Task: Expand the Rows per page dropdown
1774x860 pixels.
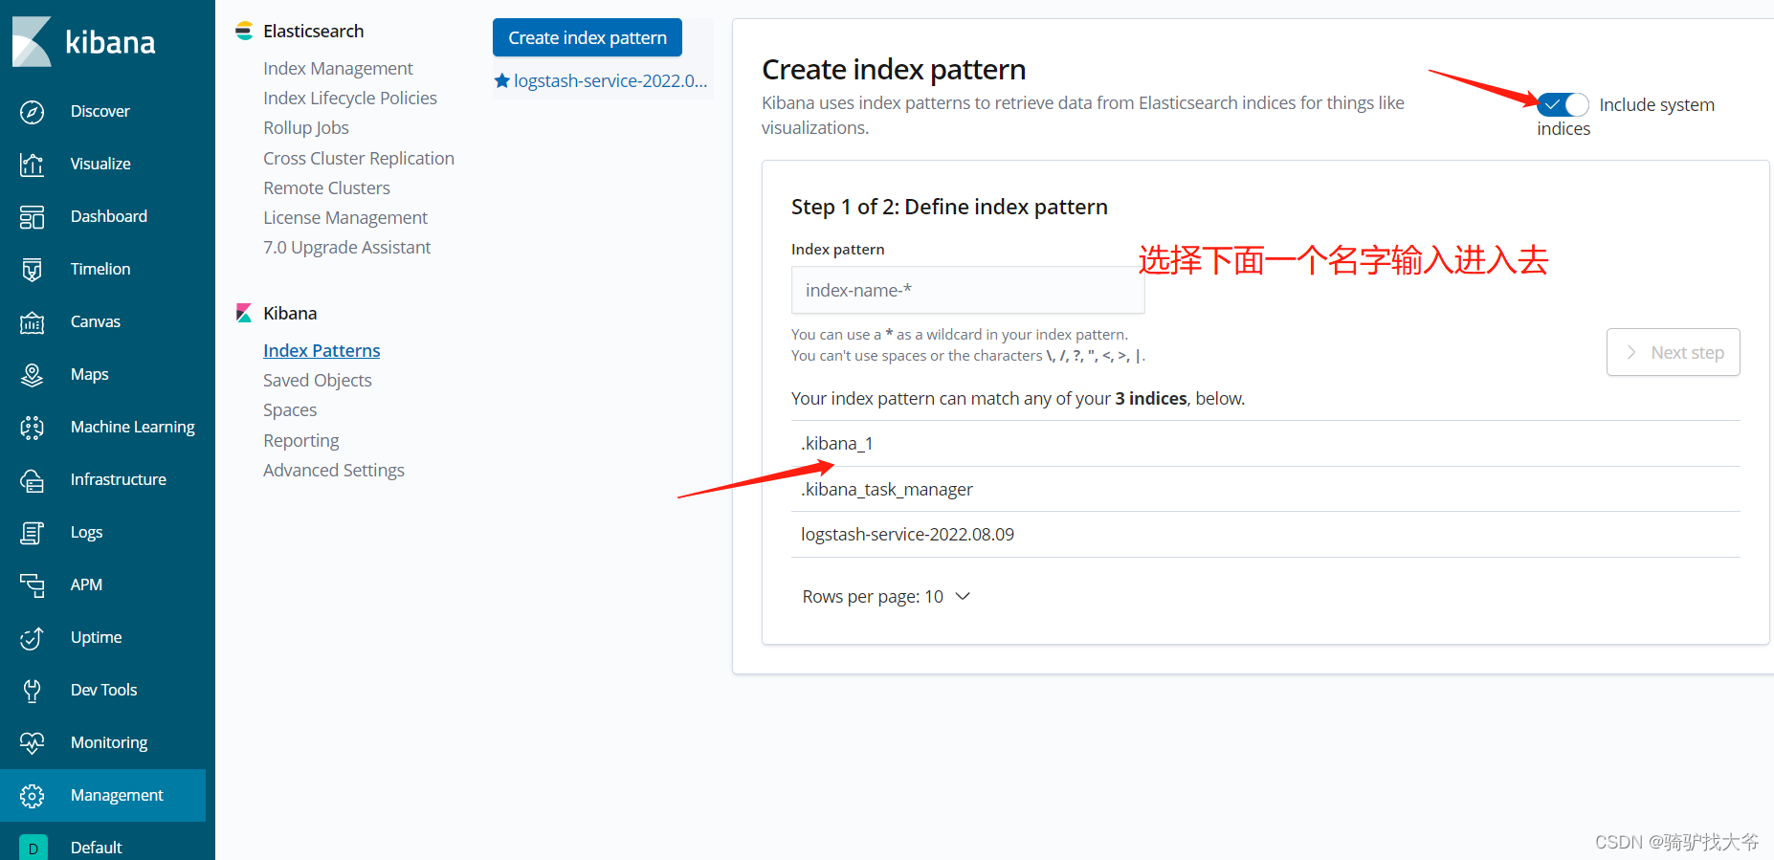Action: click(887, 596)
